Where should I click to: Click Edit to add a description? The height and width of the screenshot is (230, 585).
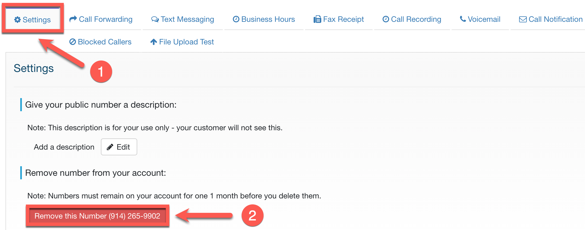pos(119,147)
